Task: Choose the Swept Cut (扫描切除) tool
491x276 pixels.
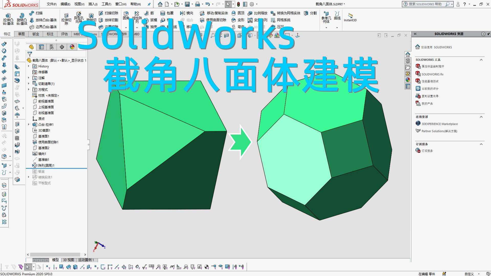Action: (x=108, y=13)
